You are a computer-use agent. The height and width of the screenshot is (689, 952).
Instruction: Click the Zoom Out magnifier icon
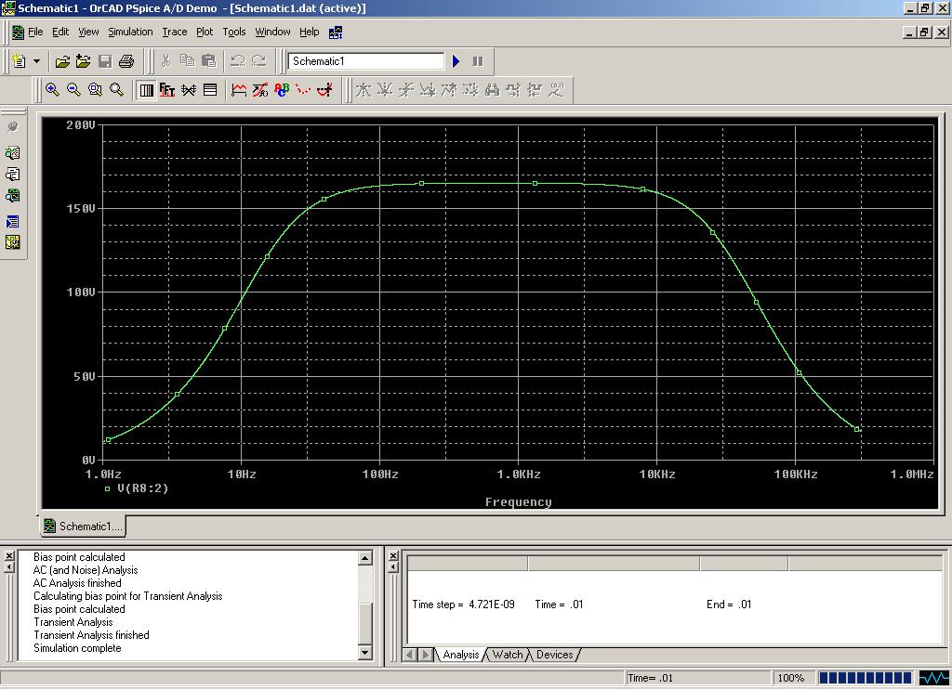(73, 90)
